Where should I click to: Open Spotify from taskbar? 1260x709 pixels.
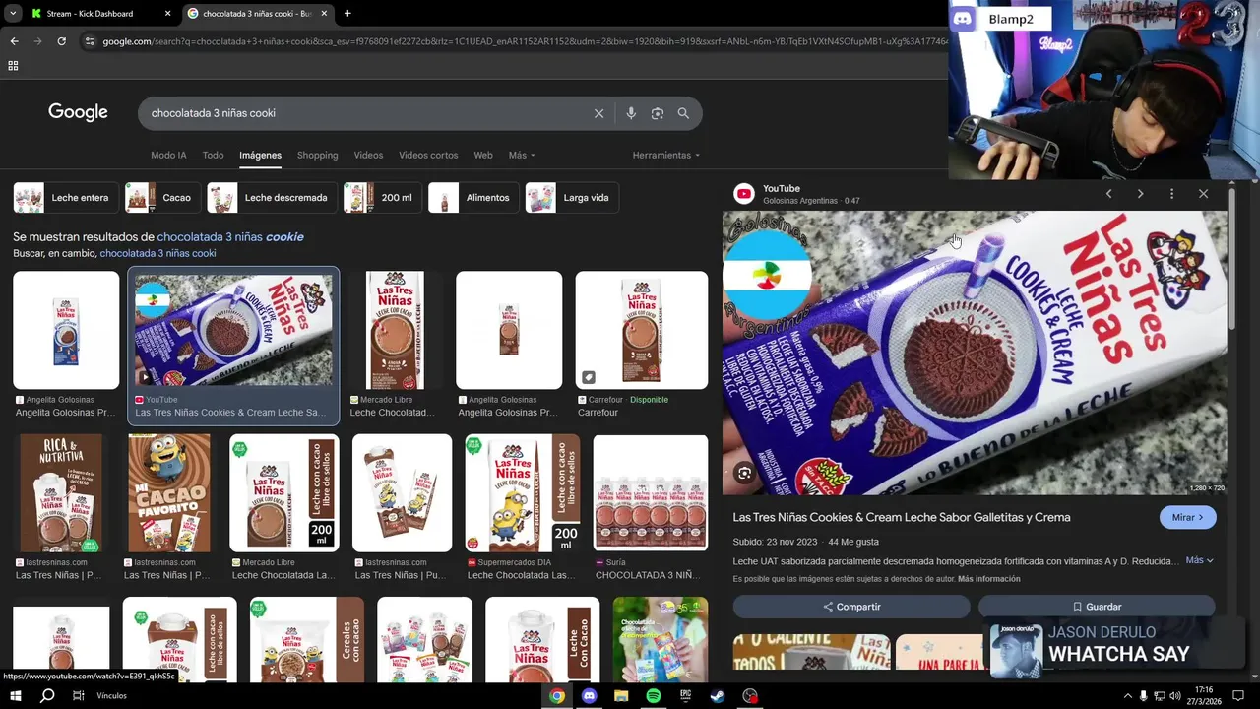point(654,695)
